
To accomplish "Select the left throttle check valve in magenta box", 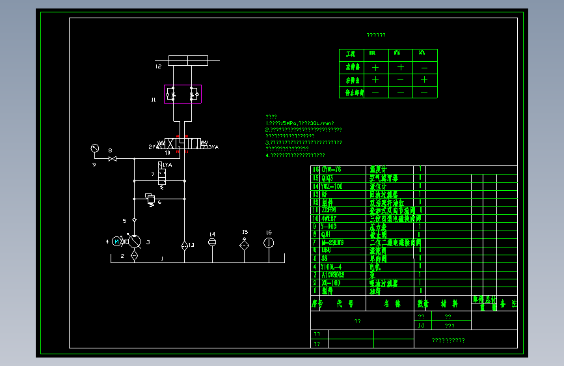I will [171, 94].
